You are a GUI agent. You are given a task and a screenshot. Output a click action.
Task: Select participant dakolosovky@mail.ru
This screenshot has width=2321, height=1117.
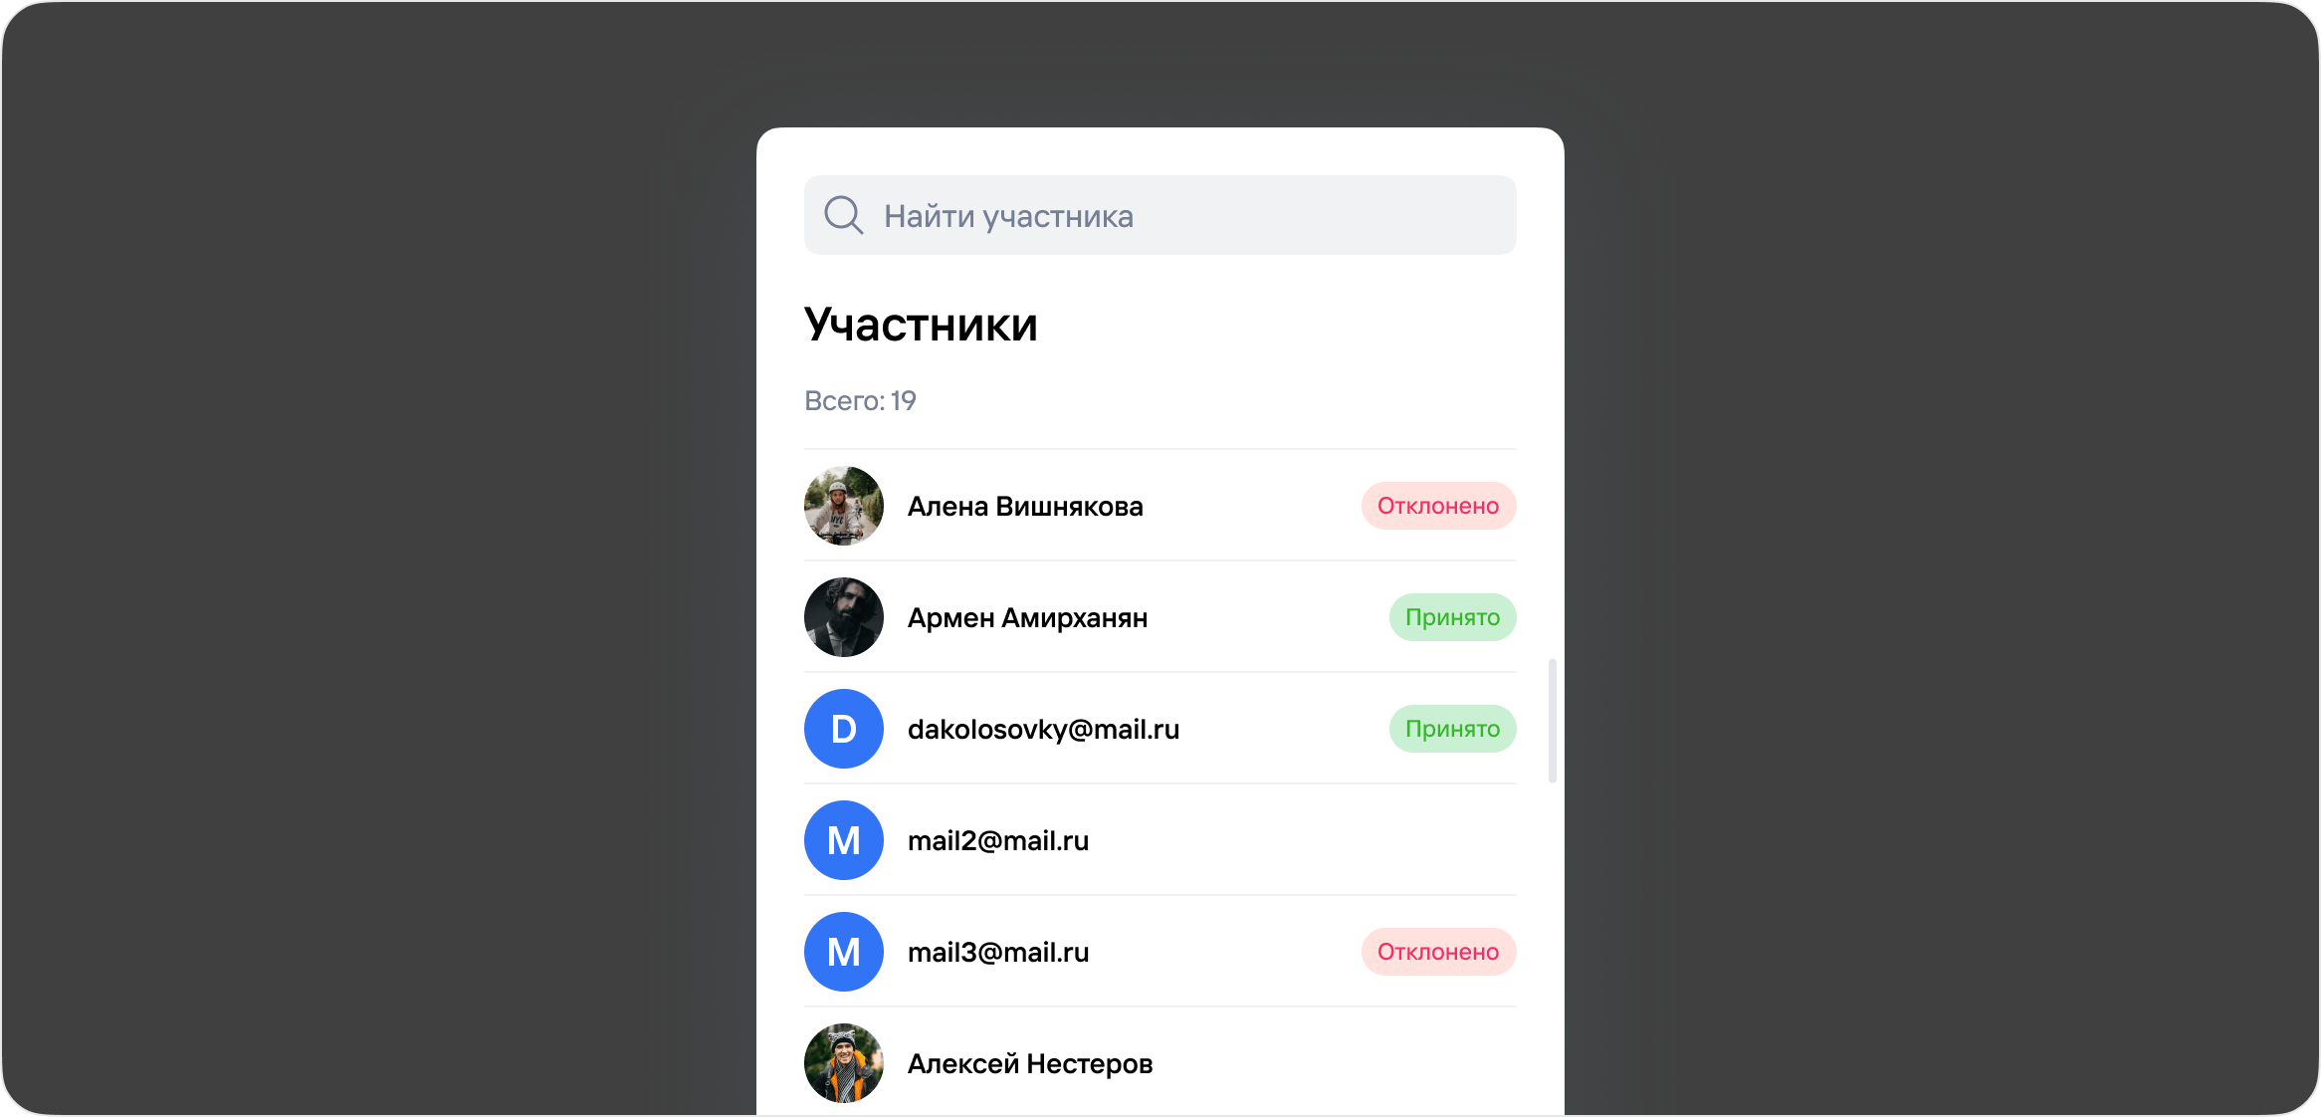[x=1043, y=730]
